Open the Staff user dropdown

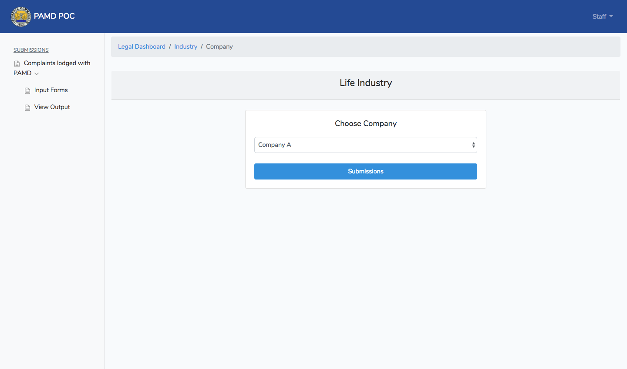pos(603,17)
